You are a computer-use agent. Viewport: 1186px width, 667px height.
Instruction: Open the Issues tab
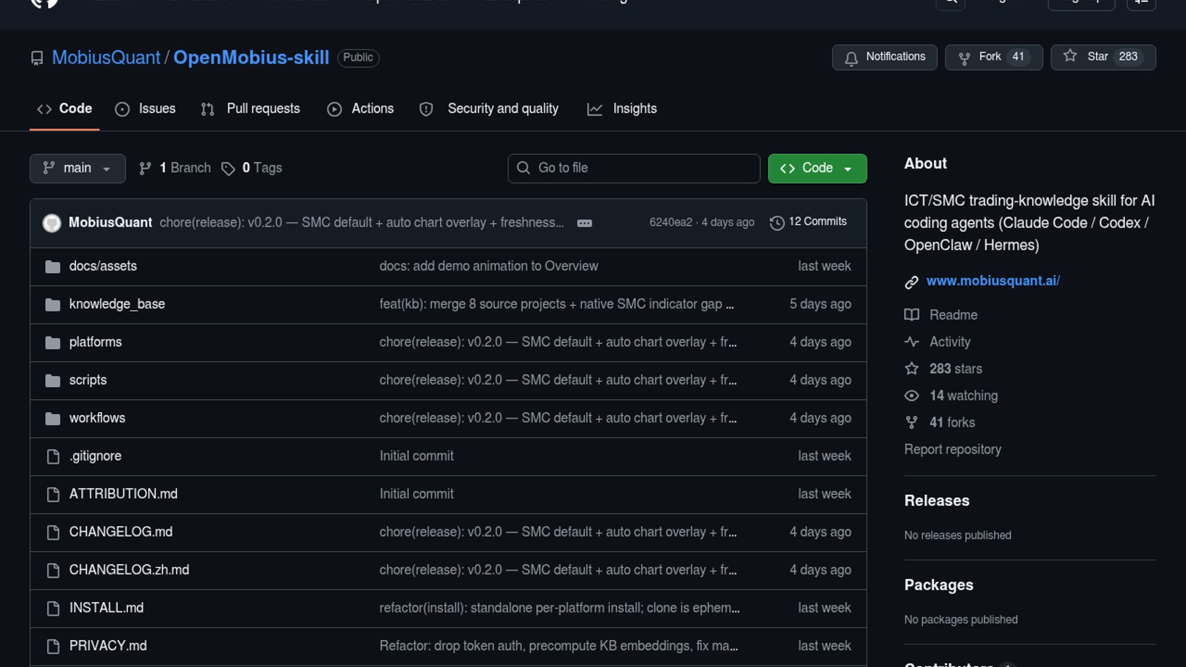coord(145,109)
